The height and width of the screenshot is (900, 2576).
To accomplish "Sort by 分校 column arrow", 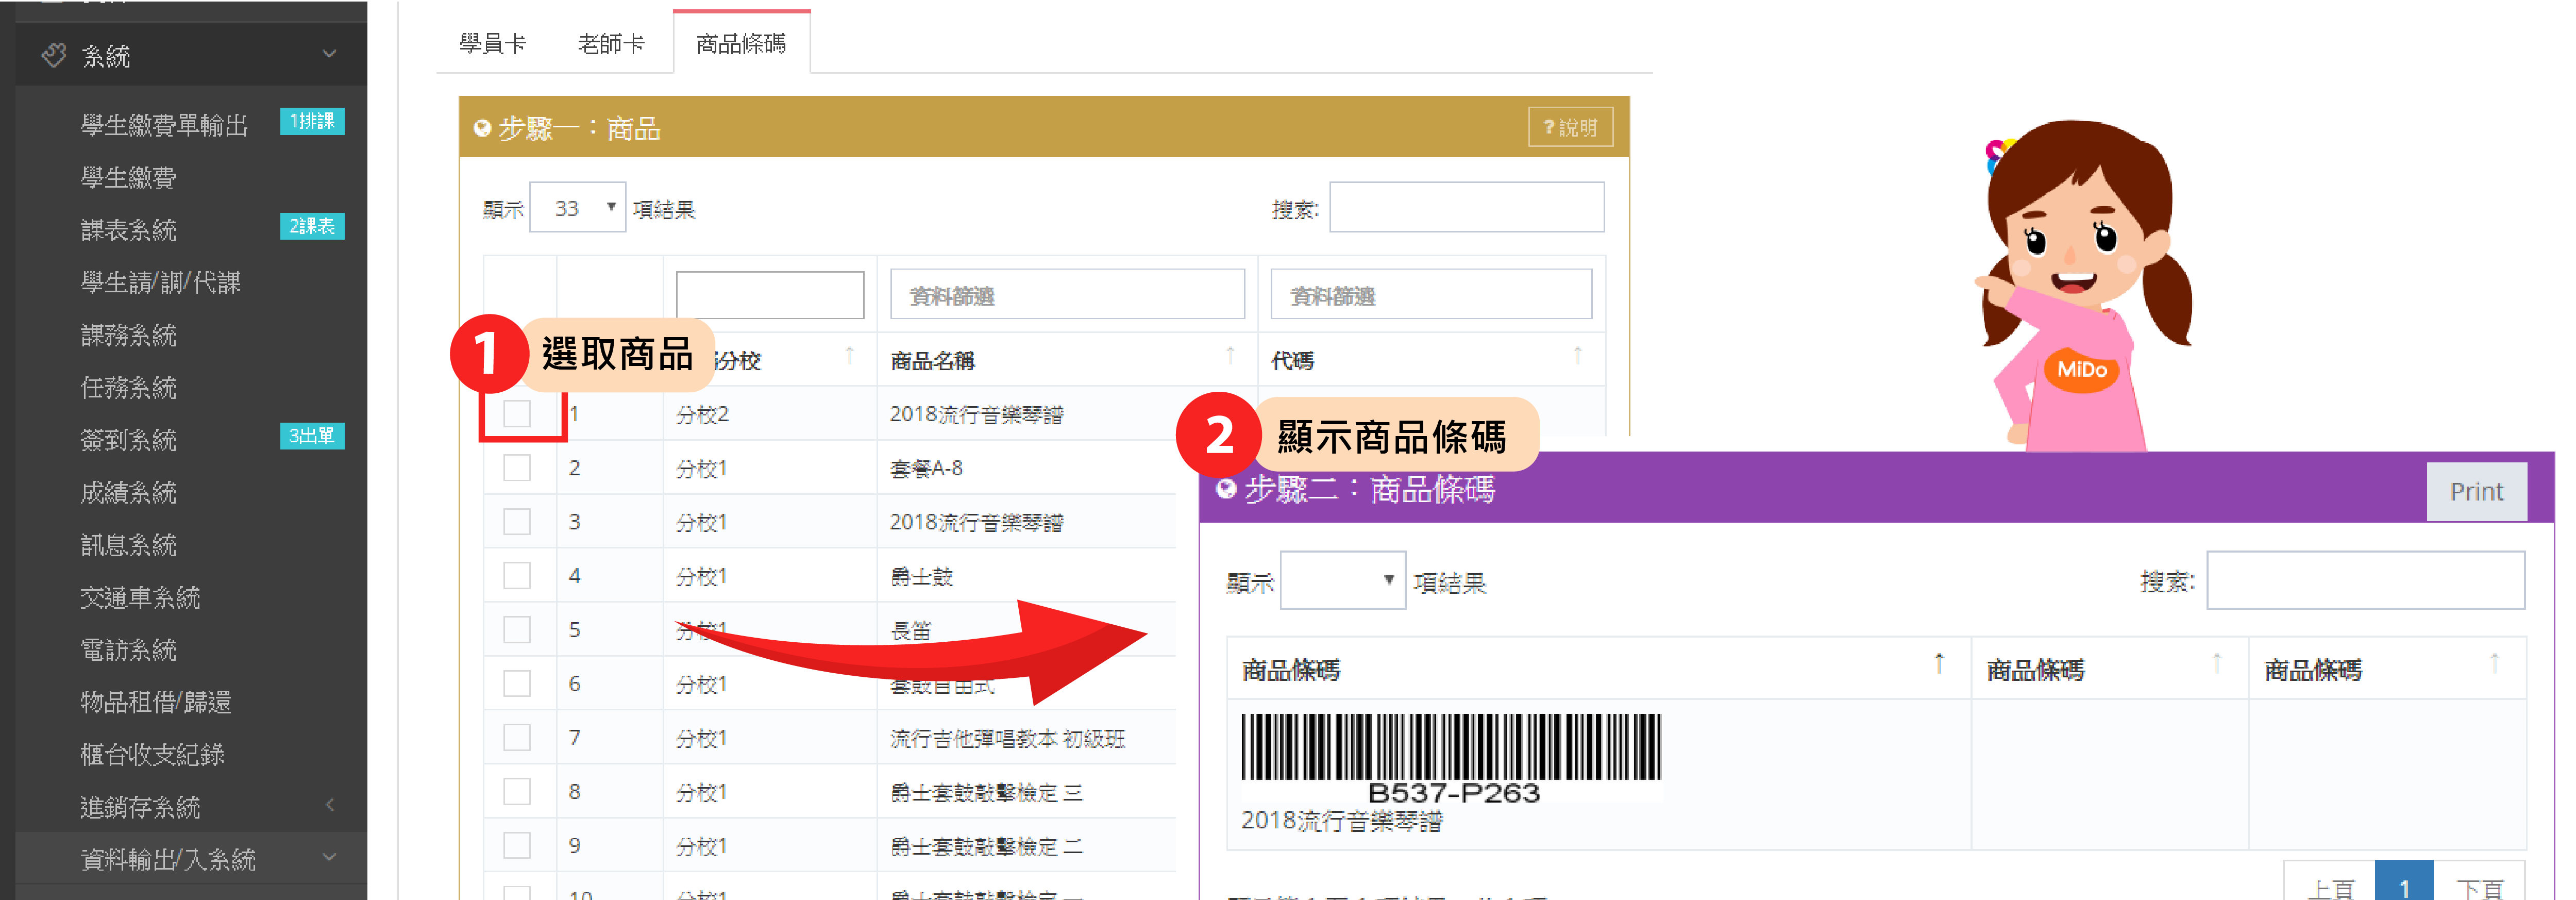I will tap(849, 356).
